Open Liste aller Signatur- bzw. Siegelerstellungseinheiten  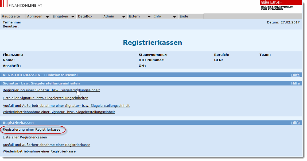tap(45, 98)
